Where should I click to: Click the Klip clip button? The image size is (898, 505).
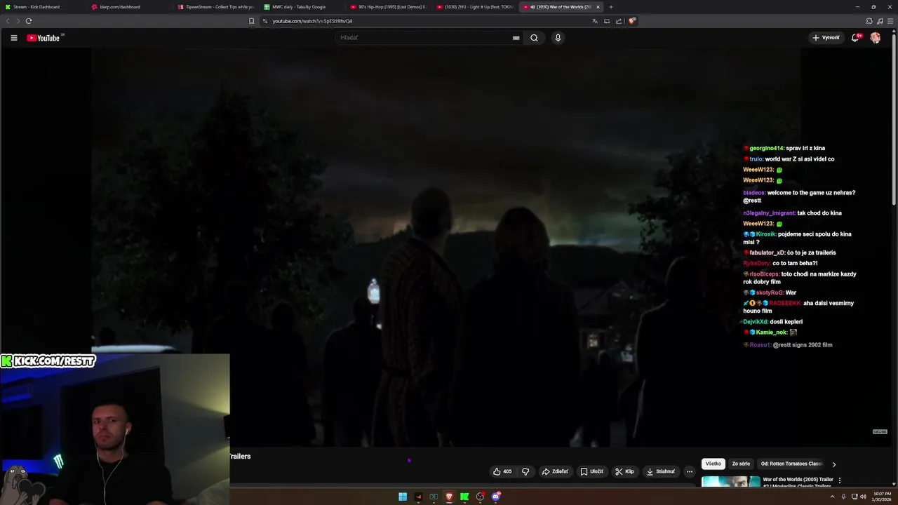(x=624, y=471)
